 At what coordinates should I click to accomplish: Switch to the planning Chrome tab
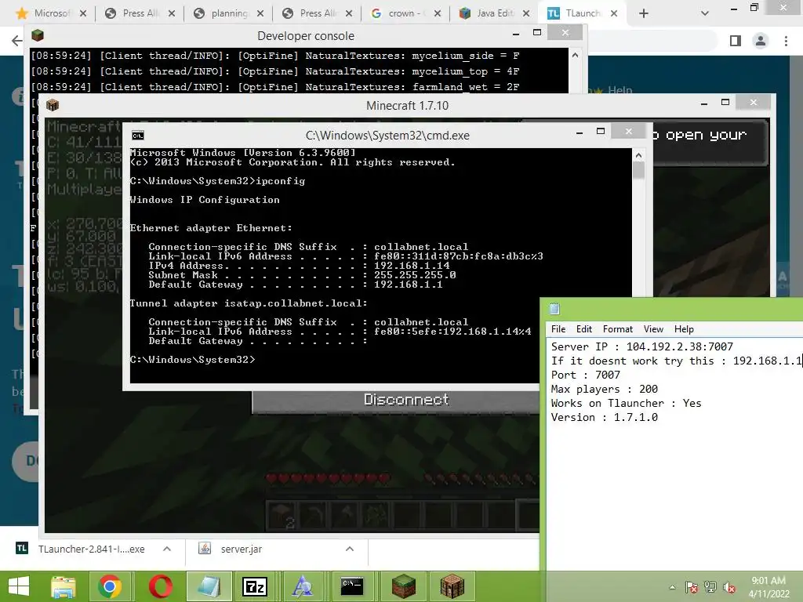[x=229, y=13]
